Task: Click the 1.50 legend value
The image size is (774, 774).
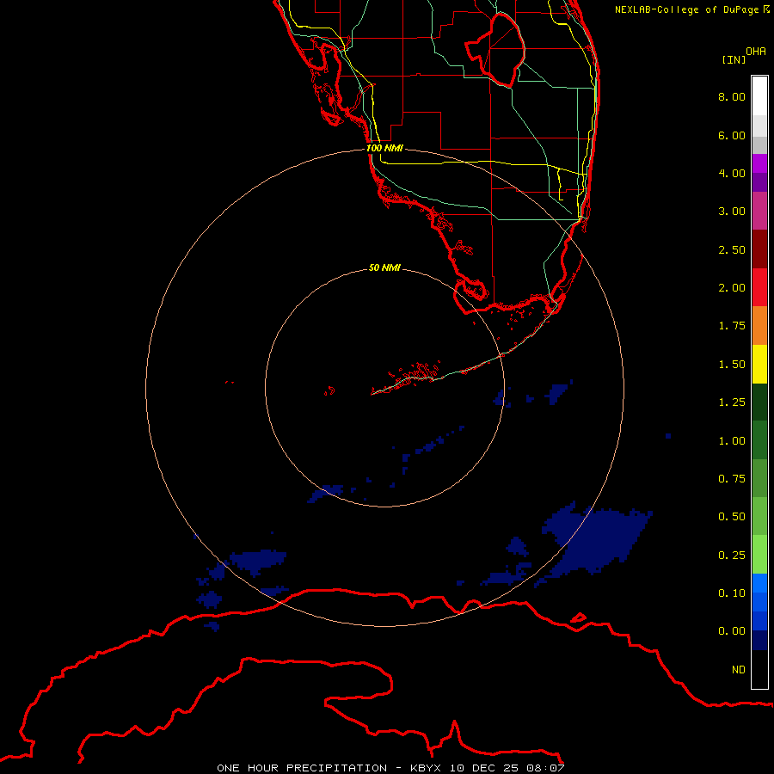Action: tap(732, 365)
